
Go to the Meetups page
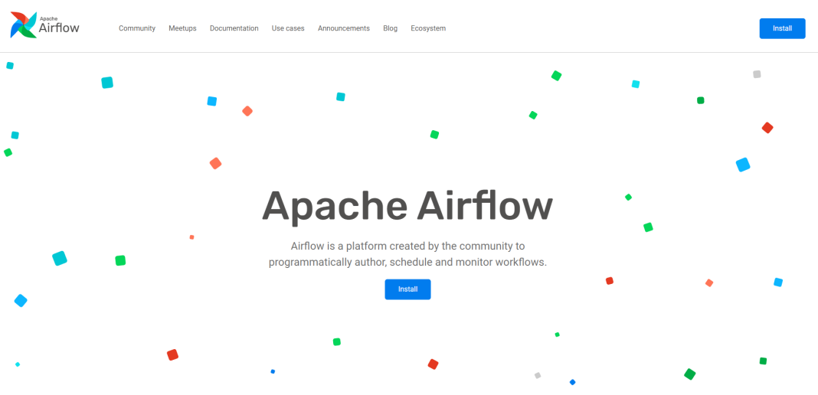click(182, 28)
